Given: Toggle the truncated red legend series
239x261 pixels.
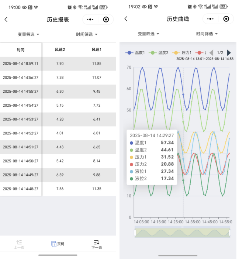Looking at the screenshot, I should click(201, 53).
